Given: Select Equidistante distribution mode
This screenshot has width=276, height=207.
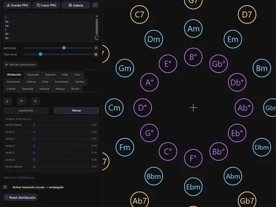Looking at the screenshot, I should tap(26, 111).
